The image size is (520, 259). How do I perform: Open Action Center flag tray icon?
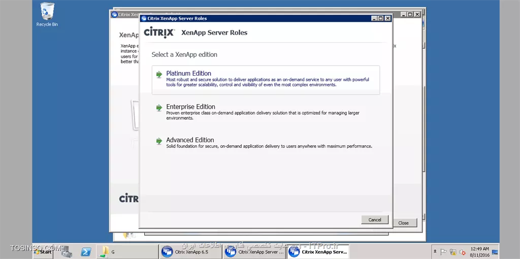444,252
